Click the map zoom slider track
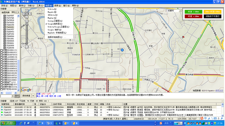This screenshot has height=126, width=225. click(x=27, y=34)
